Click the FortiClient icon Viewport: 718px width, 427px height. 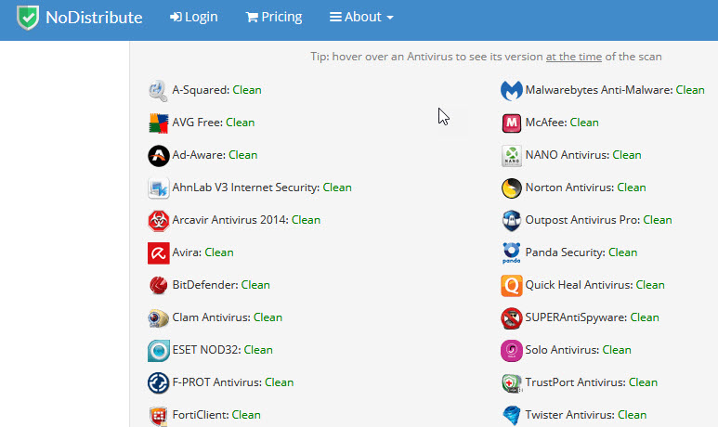tap(159, 415)
